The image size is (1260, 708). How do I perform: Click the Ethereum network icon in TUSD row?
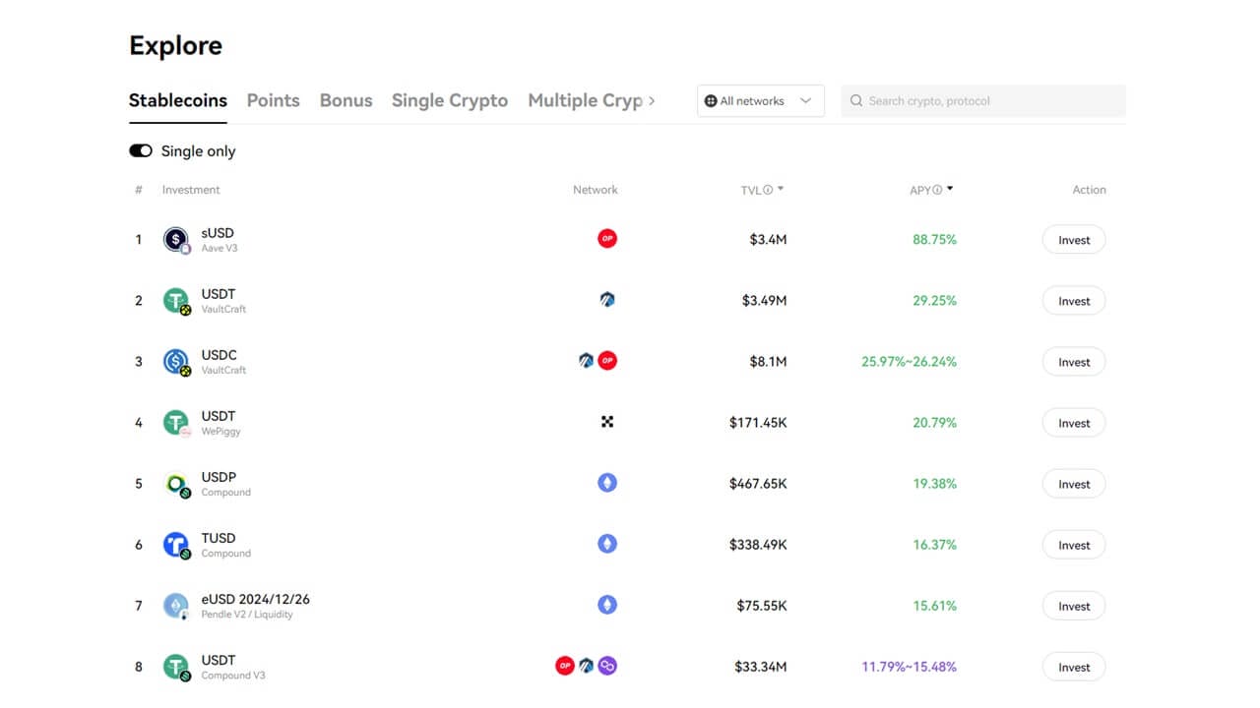click(607, 544)
